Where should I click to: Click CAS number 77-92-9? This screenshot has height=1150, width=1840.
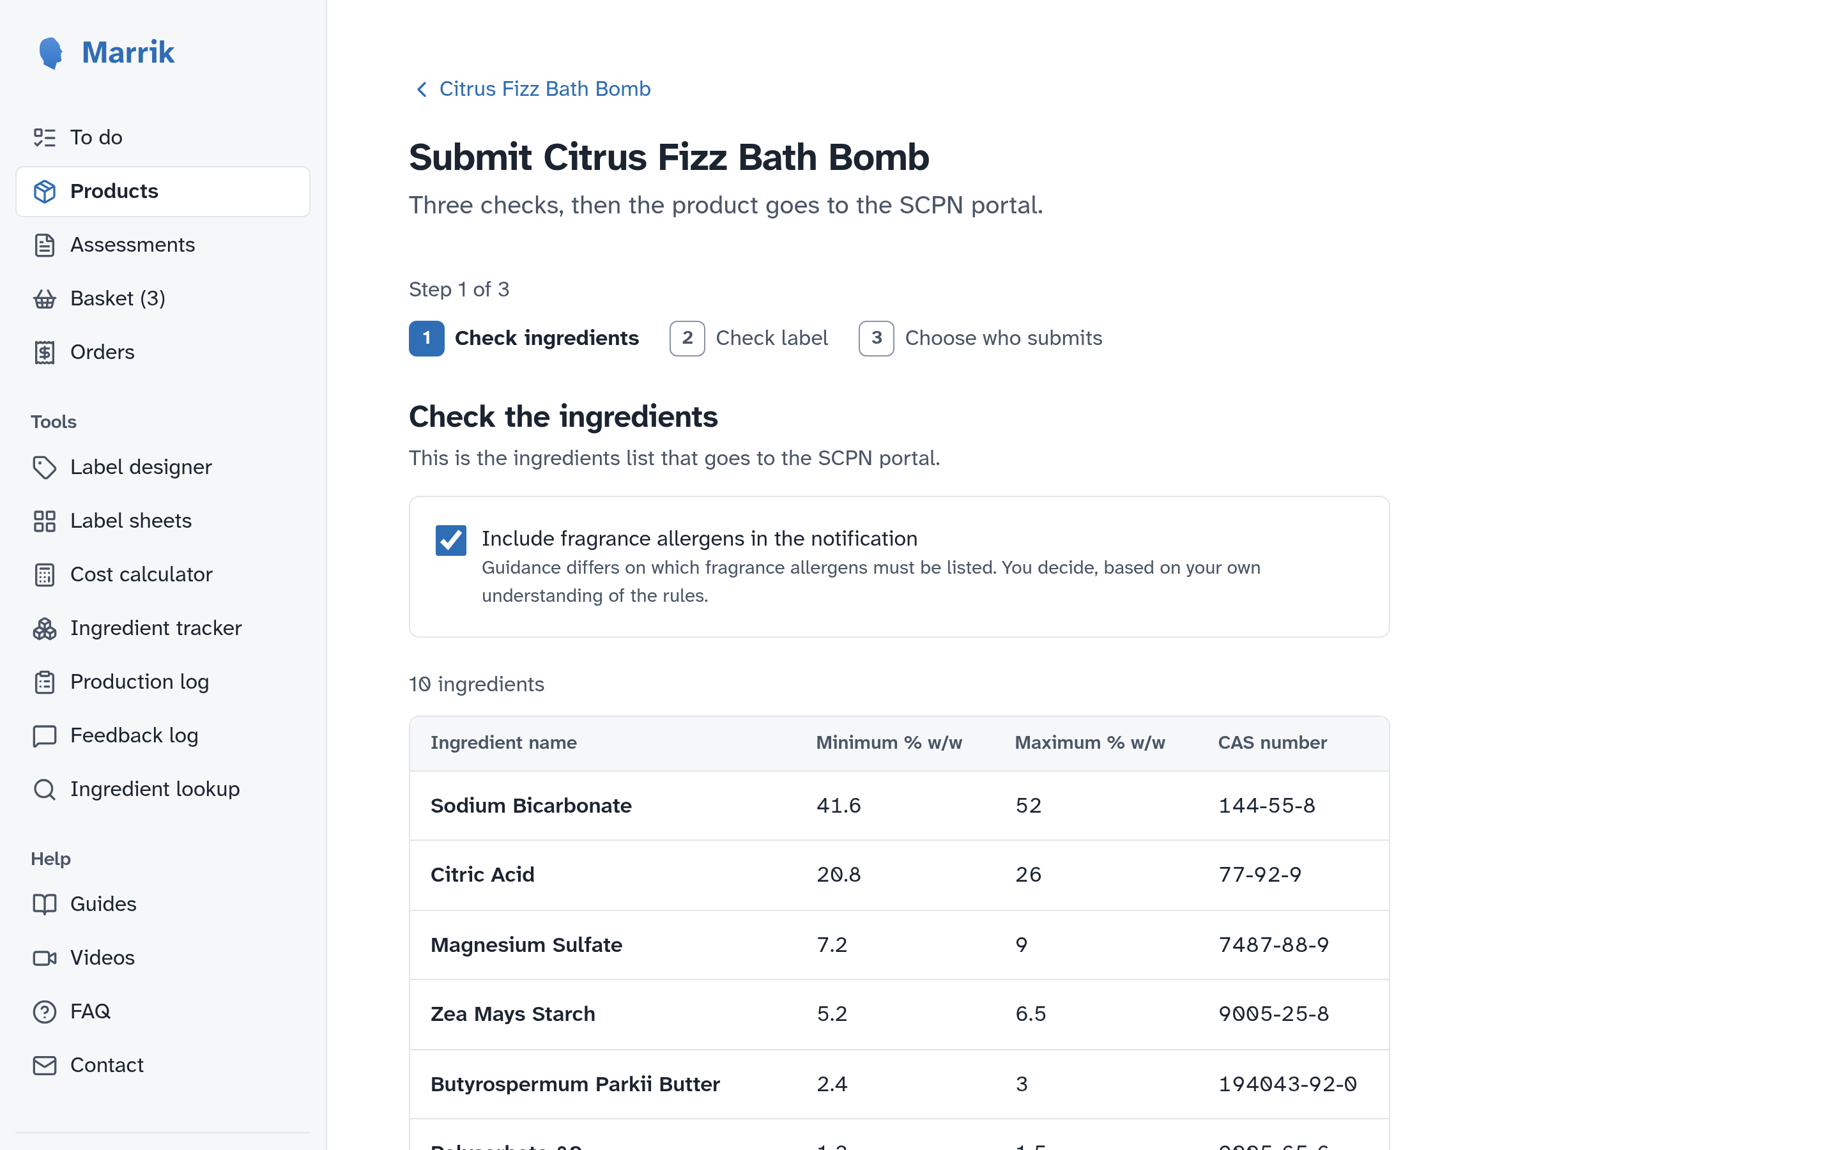pyautogui.click(x=1260, y=875)
